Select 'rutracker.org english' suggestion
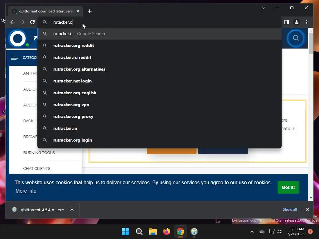 point(159,93)
